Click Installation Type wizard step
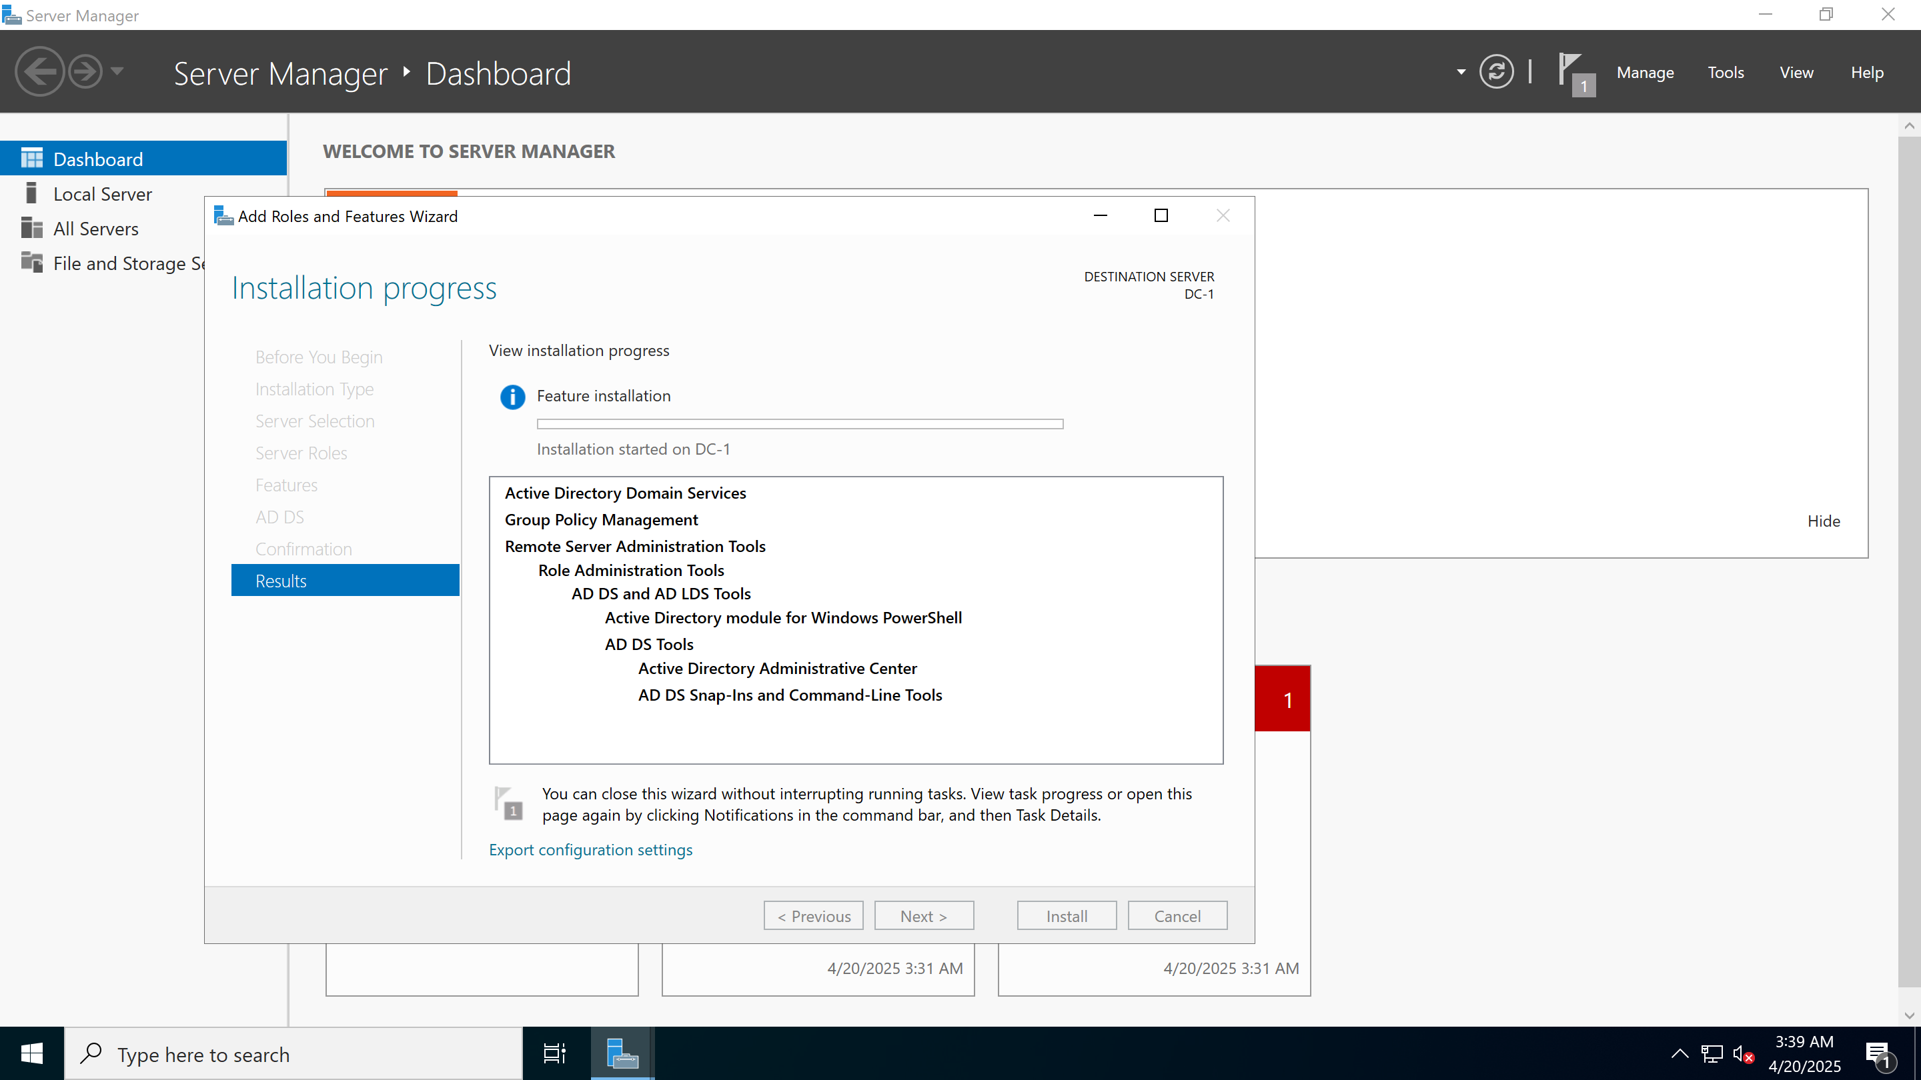The height and width of the screenshot is (1080, 1921). 314,389
